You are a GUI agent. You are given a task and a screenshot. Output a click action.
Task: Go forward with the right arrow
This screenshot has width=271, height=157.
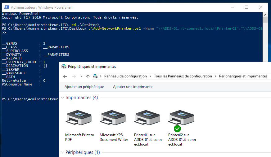[x=74, y=76]
